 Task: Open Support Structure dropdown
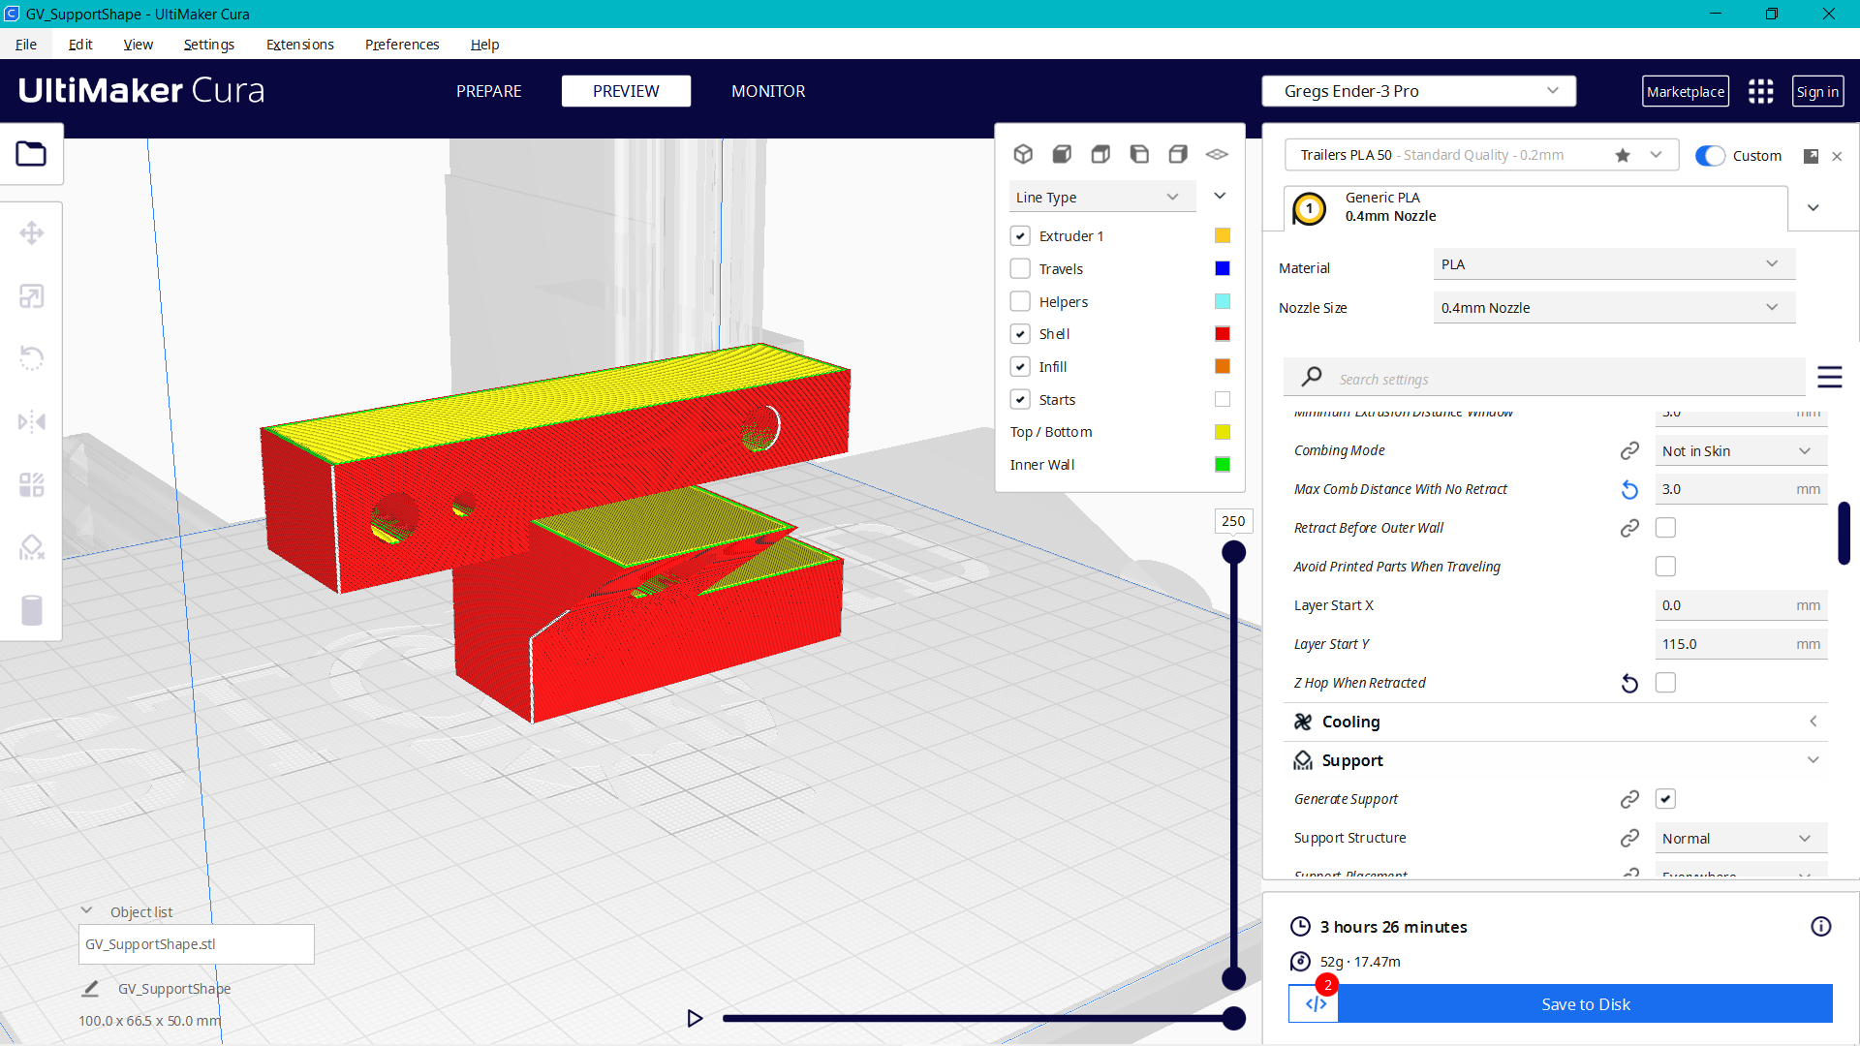pos(1741,839)
